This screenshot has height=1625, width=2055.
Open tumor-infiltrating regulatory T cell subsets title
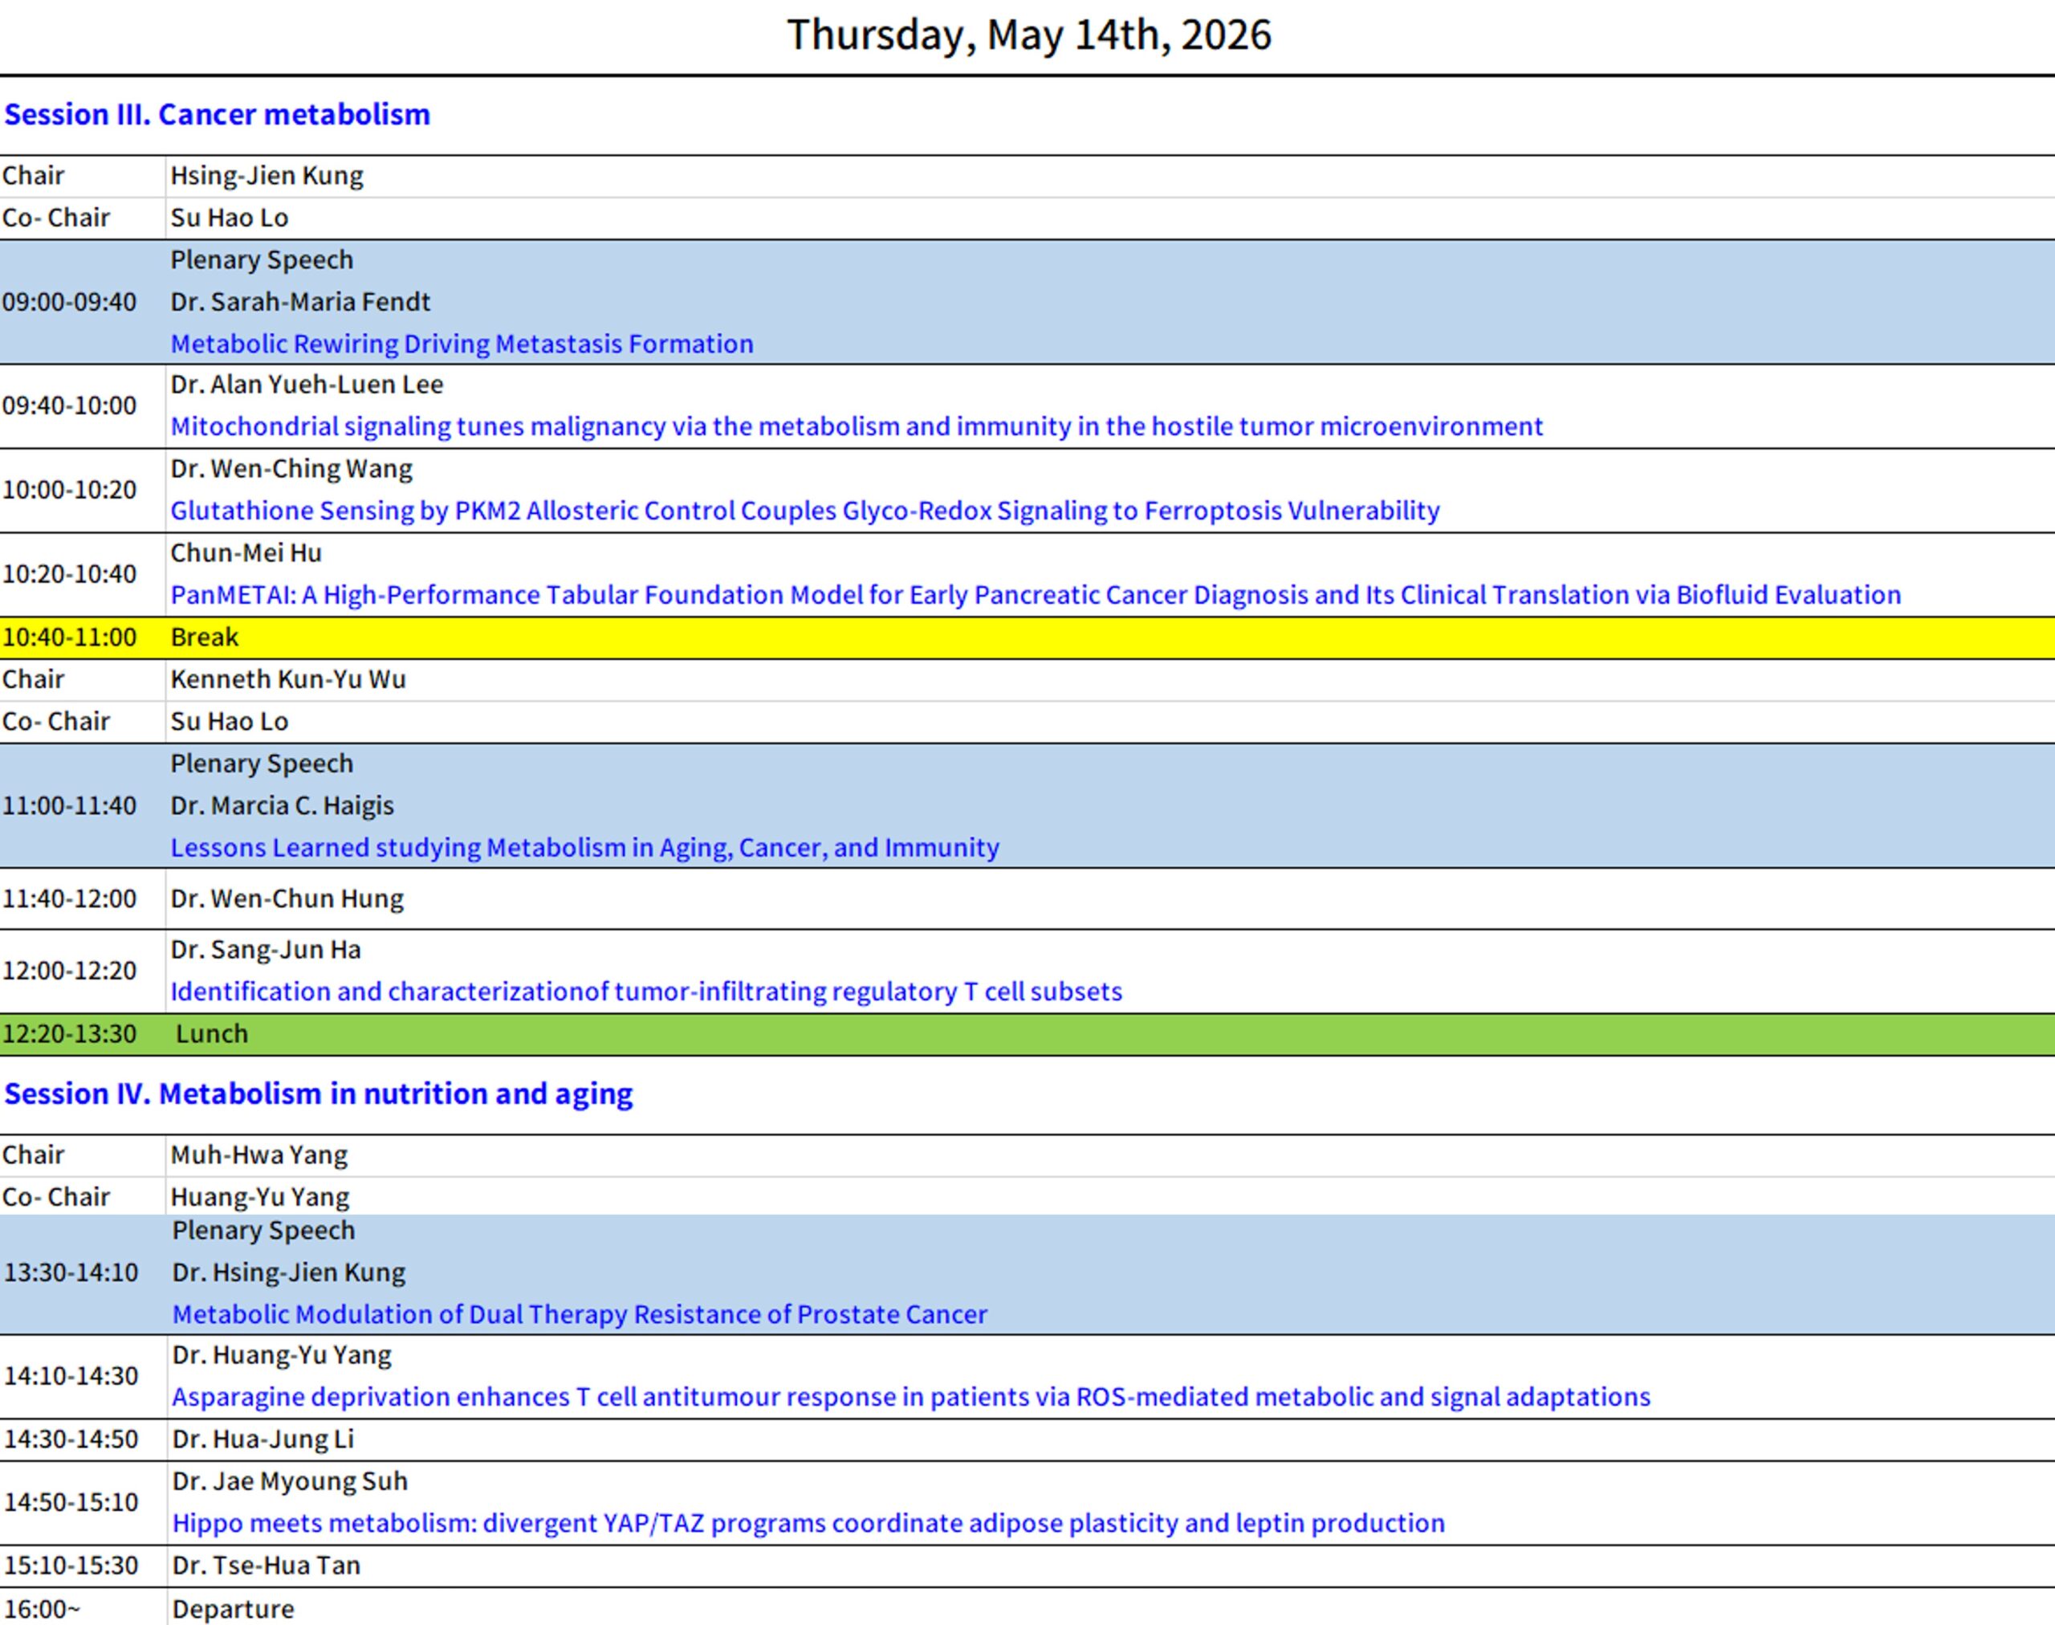click(646, 992)
